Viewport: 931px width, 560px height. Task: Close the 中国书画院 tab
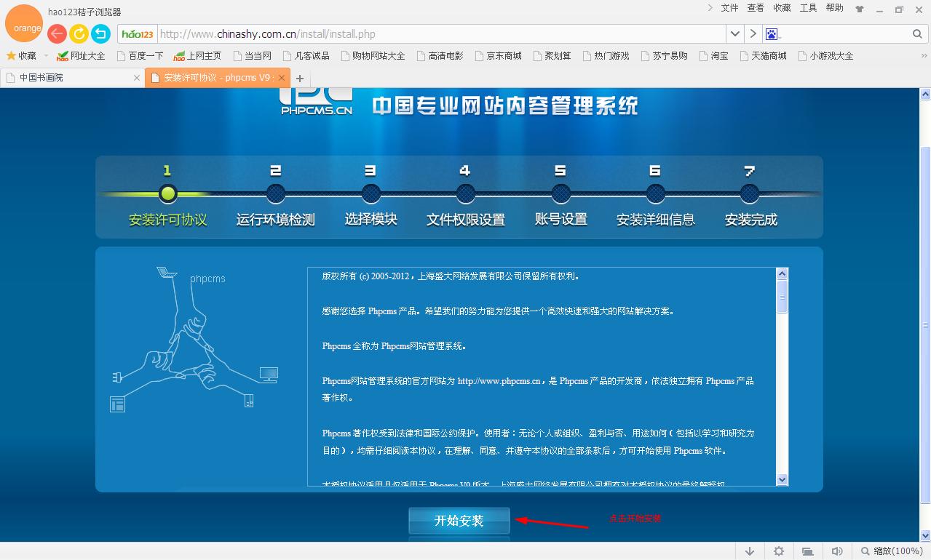137,78
